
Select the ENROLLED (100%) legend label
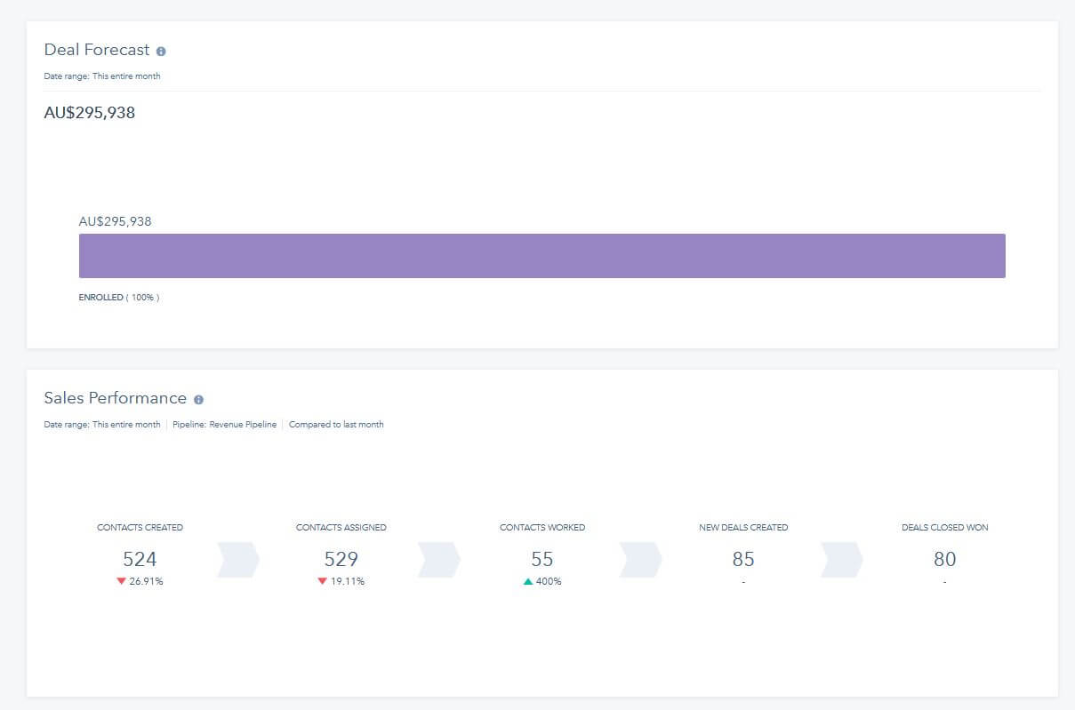pyautogui.click(x=118, y=297)
